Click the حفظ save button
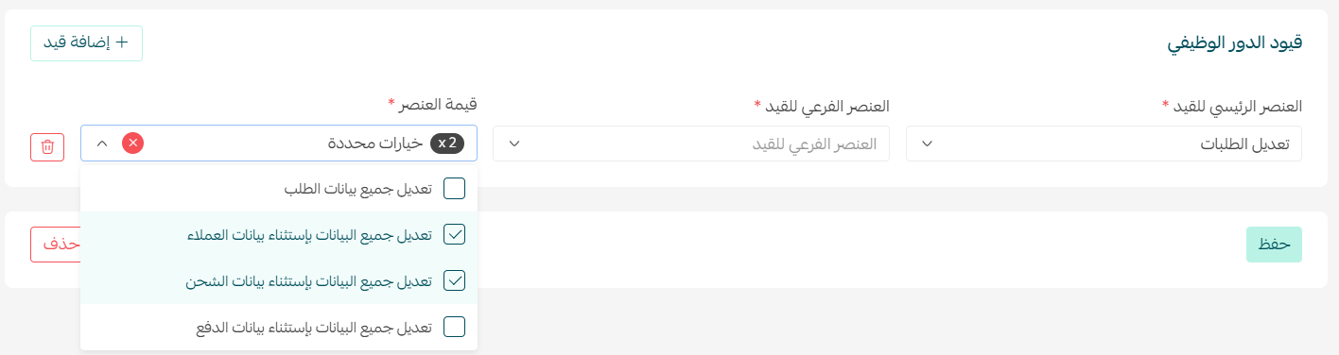Image resolution: width=1339 pixels, height=355 pixels. [1274, 244]
